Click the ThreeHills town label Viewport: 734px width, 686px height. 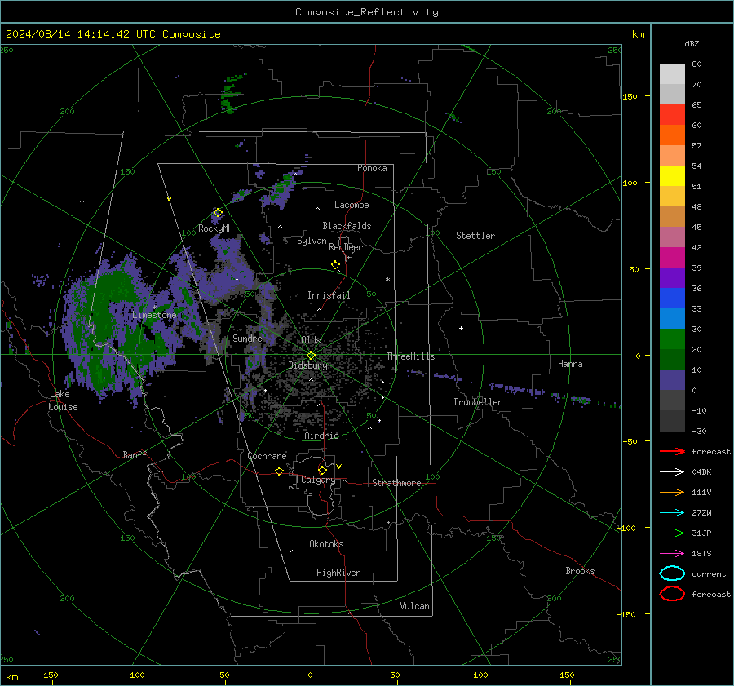pos(410,356)
